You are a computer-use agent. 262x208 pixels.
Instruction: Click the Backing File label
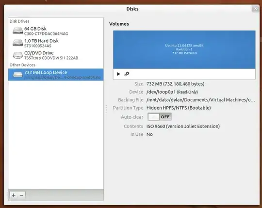tap(131, 100)
